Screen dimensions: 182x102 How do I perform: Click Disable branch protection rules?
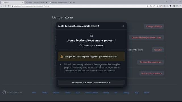146,37
